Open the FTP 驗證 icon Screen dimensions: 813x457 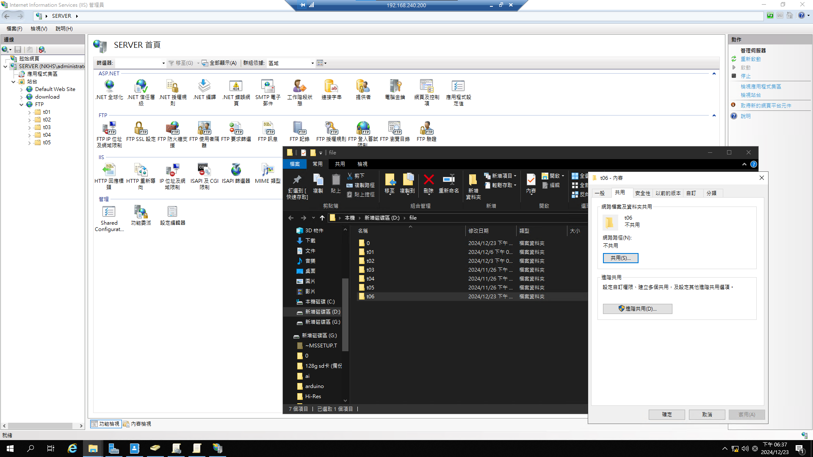coord(426,131)
